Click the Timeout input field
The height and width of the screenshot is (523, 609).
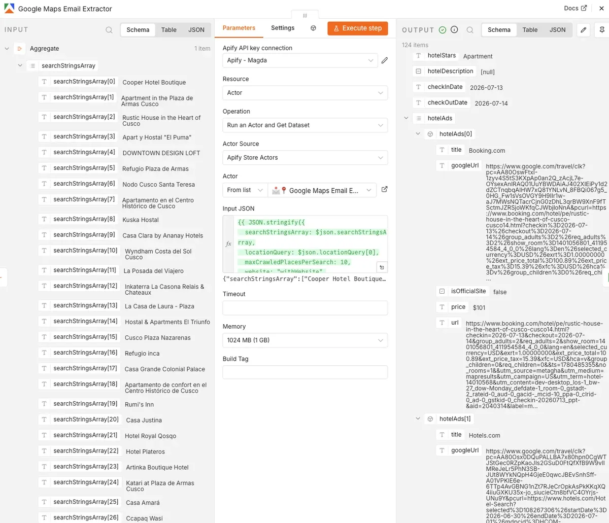pos(305,308)
